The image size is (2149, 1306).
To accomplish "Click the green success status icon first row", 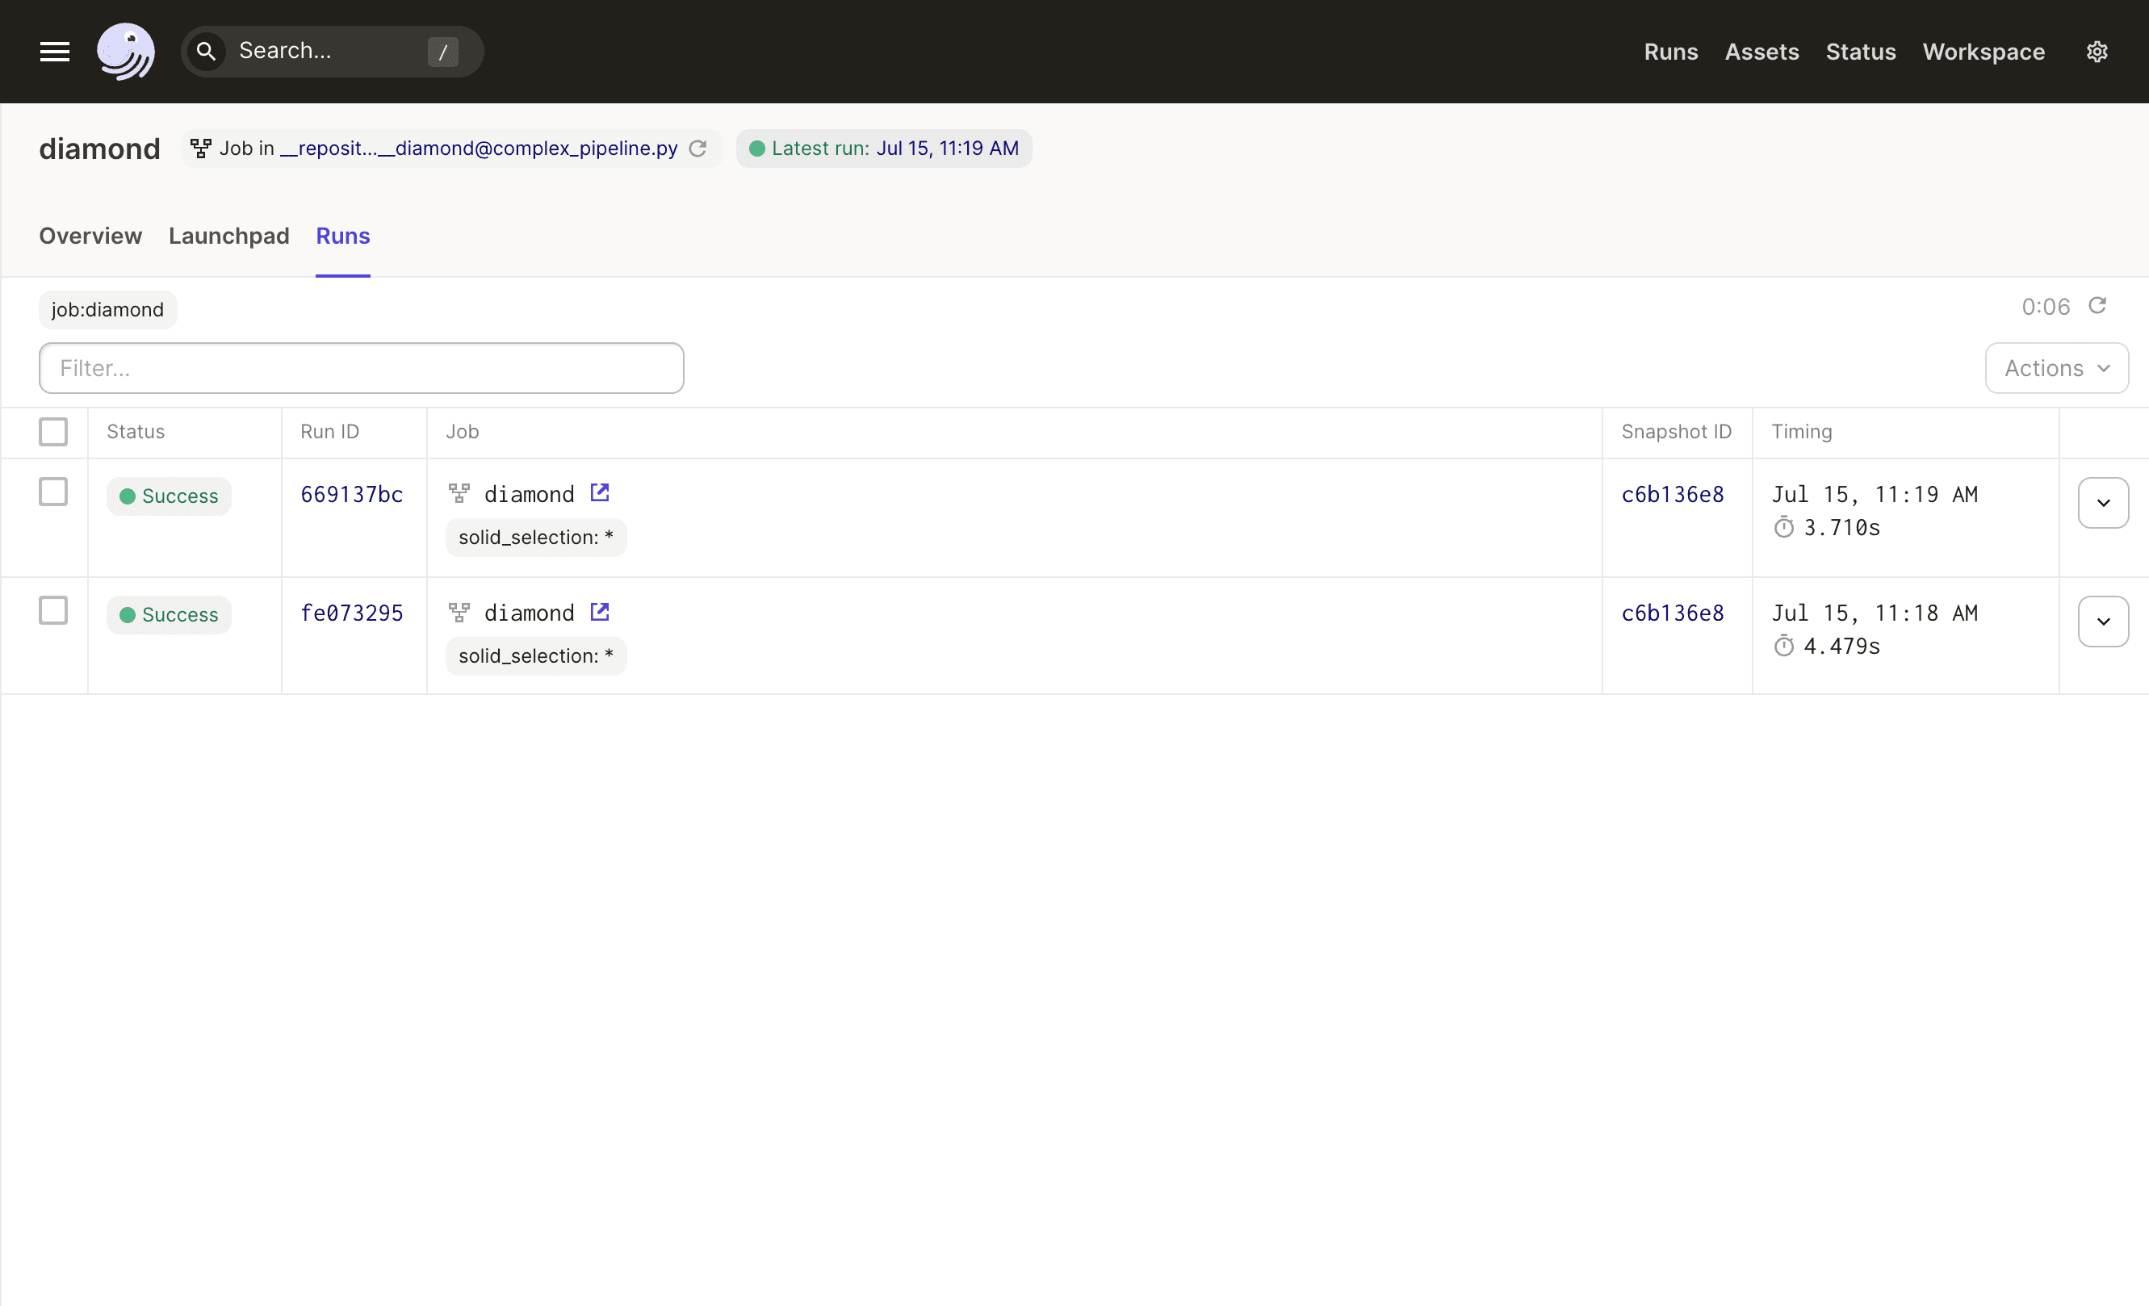I will coord(131,496).
